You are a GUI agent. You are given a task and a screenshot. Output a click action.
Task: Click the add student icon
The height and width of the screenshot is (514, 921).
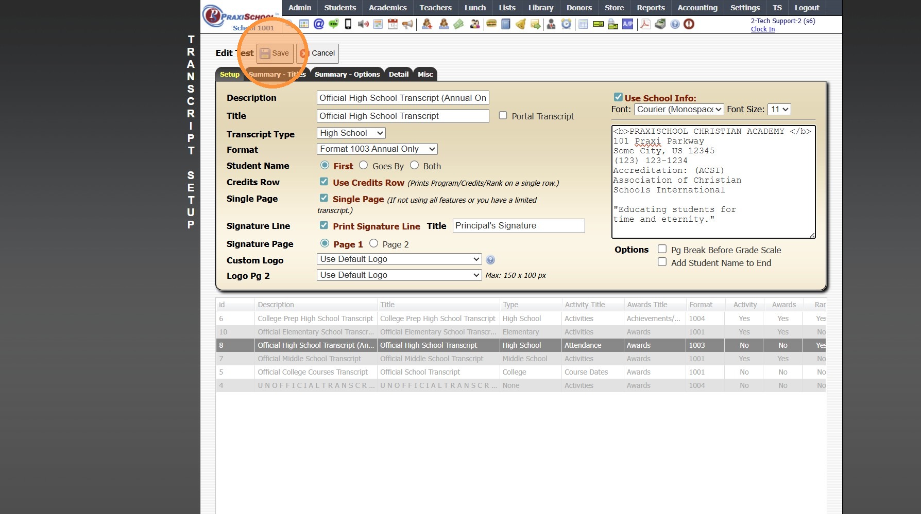coord(427,24)
